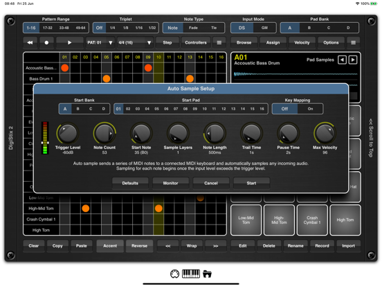Start playback with the play button
The image size is (382, 287).
69,42
